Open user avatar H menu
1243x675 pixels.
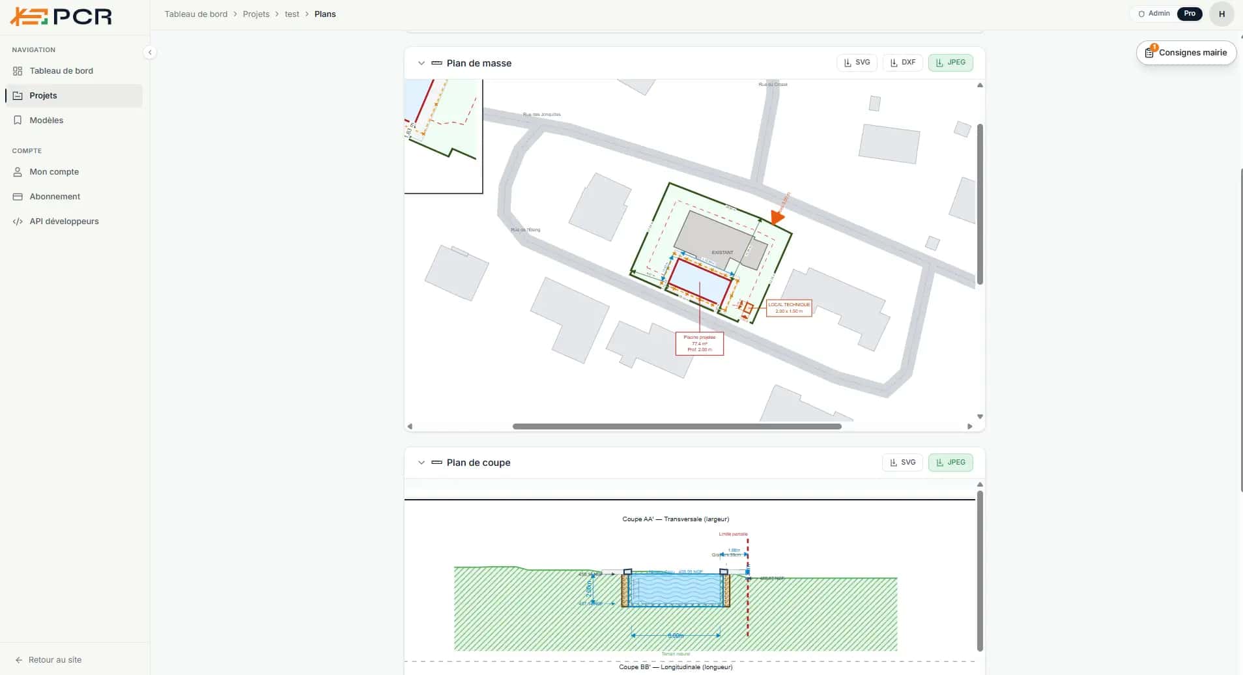click(x=1222, y=14)
